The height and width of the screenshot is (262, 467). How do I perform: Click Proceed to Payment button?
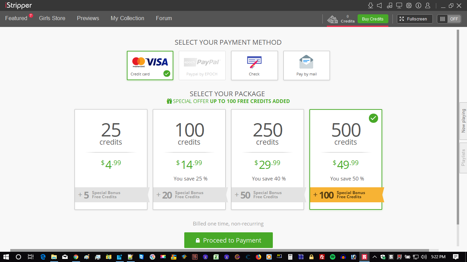point(228,240)
